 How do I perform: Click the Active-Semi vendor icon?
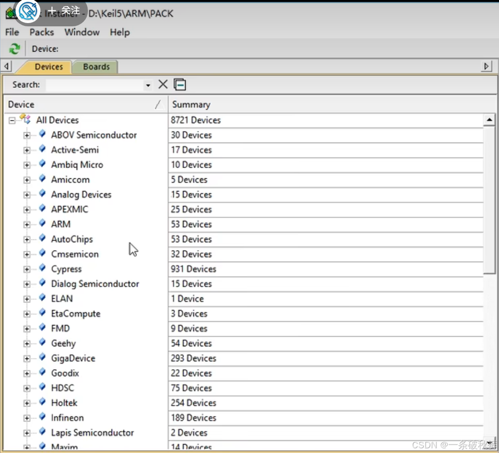click(42, 149)
